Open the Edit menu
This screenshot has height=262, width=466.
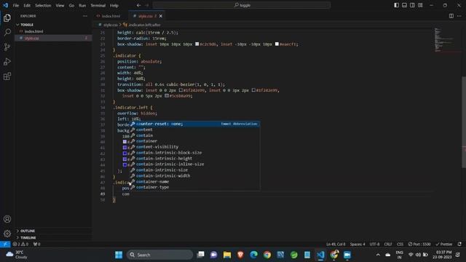(27, 5)
